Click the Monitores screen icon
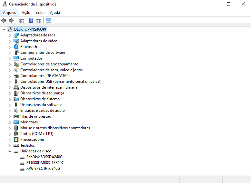This screenshot has width=251, height=183. [x=16, y=122]
